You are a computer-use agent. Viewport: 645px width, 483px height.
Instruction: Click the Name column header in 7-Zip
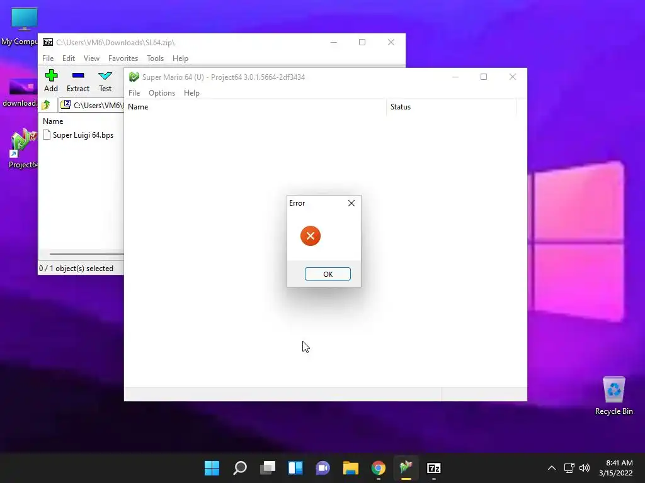pyautogui.click(x=53, y=121)
